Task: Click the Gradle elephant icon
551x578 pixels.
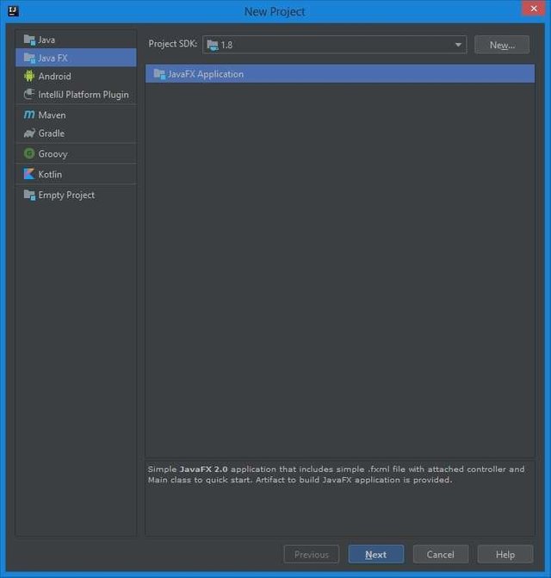Action: point(29,133)
